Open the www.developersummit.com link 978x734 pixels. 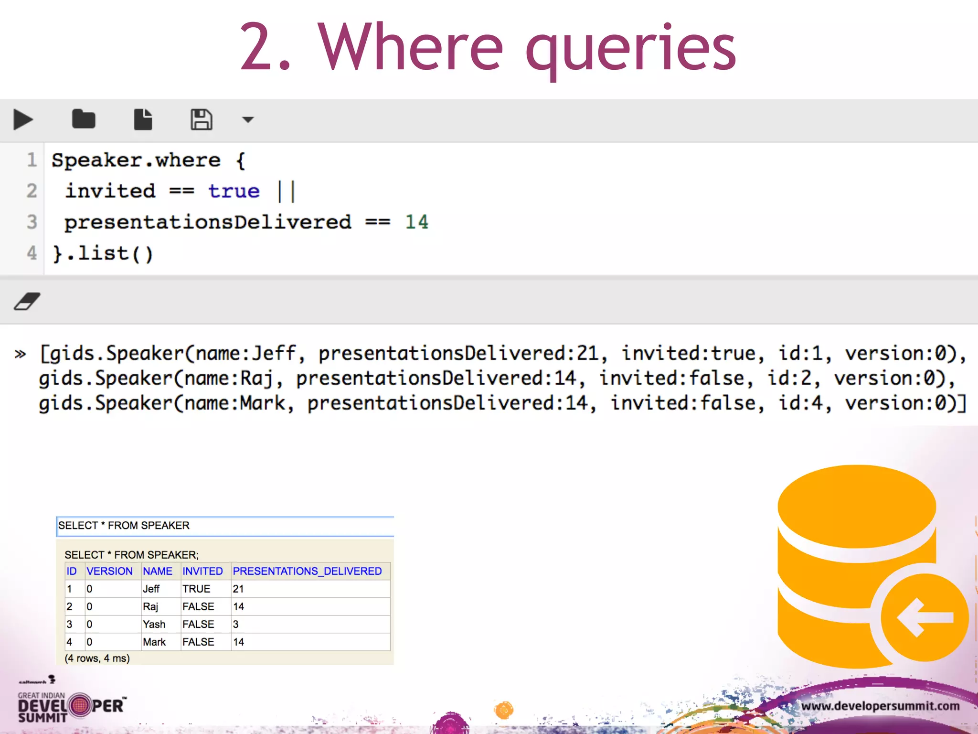coord(880,706)
